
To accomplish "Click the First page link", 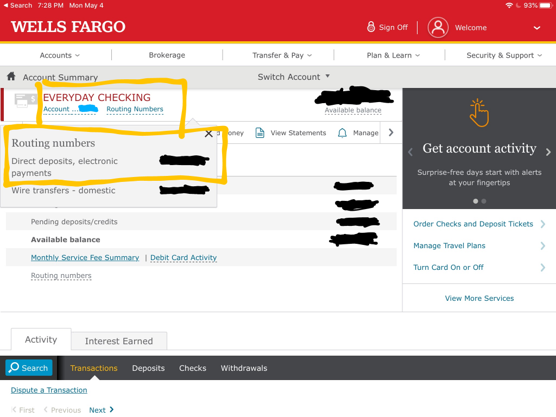I will coord(23,410).
